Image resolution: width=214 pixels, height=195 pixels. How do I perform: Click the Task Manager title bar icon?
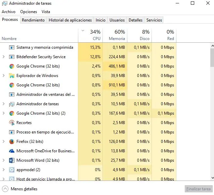[5, 3]
